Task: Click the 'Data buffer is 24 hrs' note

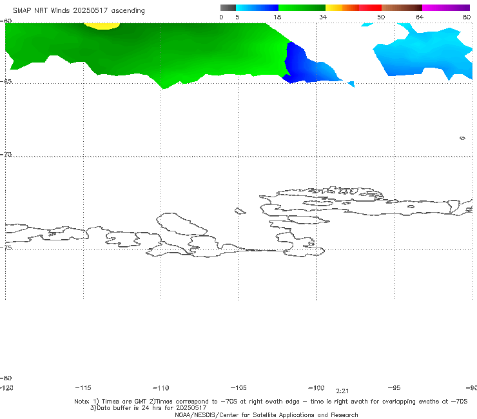Action: click(148, 408)
